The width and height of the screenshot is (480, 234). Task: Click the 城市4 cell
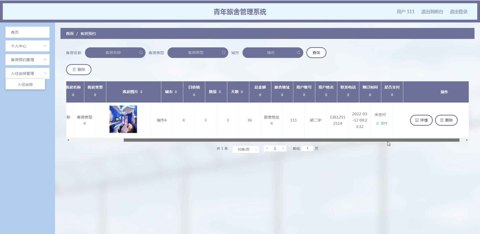click(162, 120)
